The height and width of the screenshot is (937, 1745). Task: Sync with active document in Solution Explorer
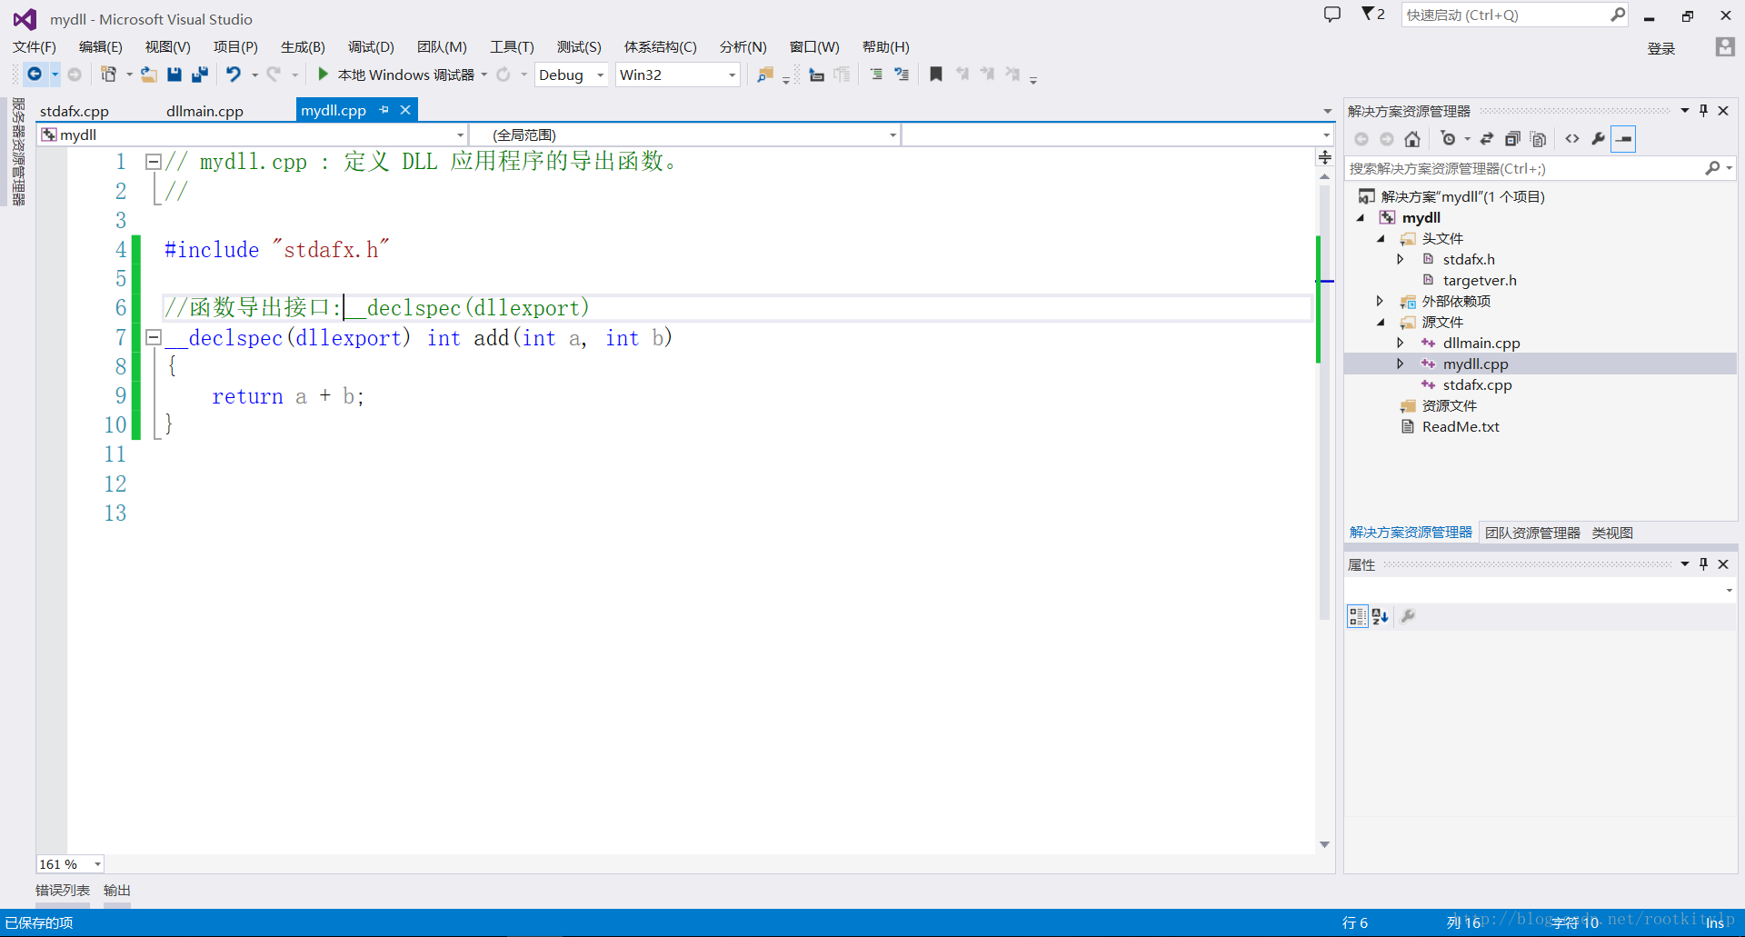[x=1487, y=139]
